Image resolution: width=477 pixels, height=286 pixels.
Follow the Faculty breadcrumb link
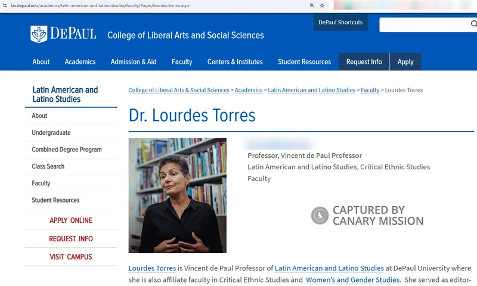tap(370, 90)
